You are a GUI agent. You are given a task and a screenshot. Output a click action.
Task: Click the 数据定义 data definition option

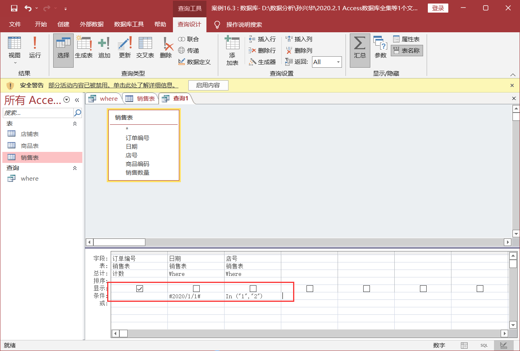(194, 62)
